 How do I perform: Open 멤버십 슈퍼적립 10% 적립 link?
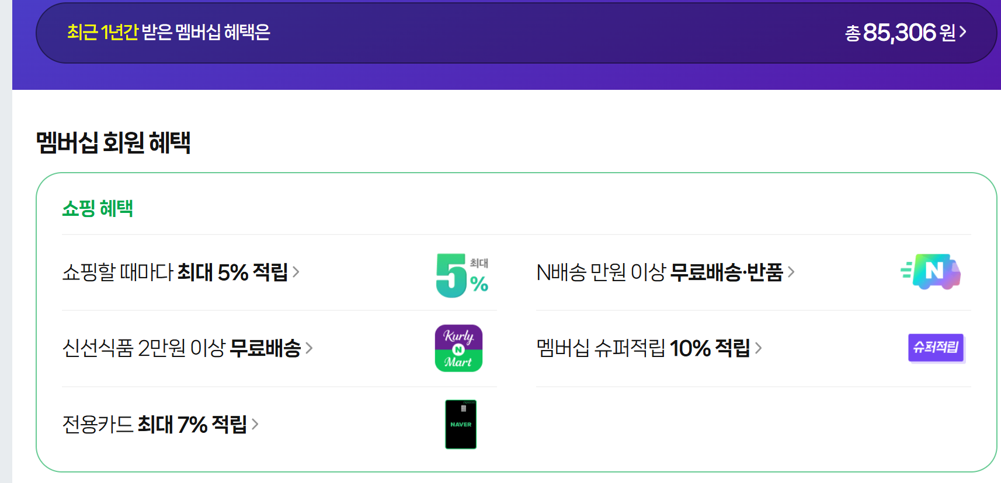[x=643, y=348]
